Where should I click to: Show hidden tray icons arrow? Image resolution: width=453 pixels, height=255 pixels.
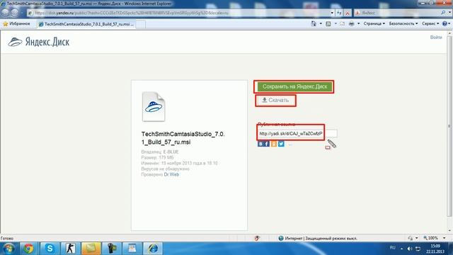401,249
